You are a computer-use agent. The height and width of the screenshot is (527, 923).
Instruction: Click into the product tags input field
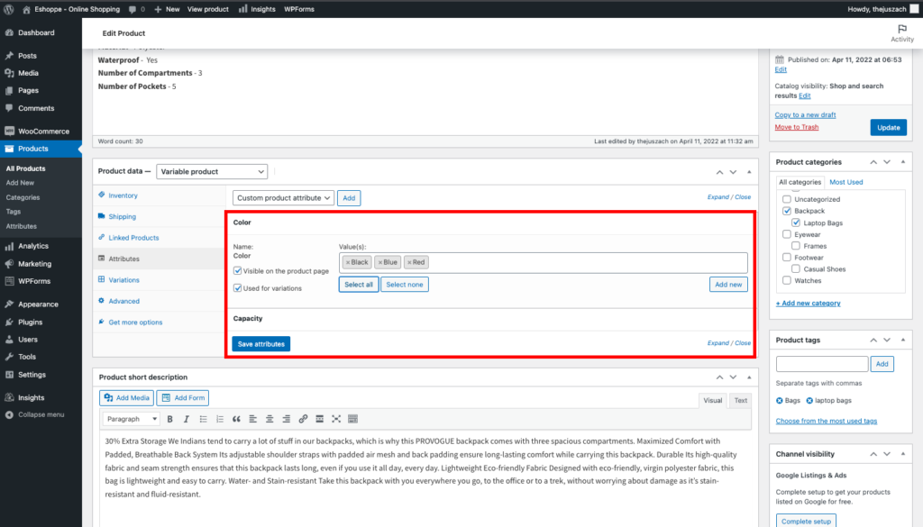822,364
